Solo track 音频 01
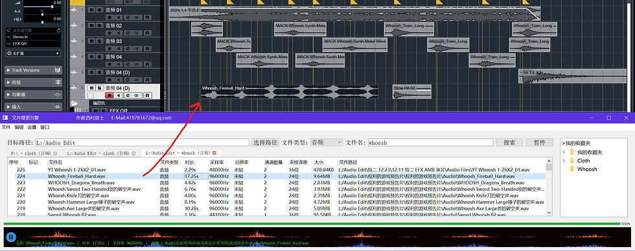This screenshot has height=251, width=635. pos(99,10)
